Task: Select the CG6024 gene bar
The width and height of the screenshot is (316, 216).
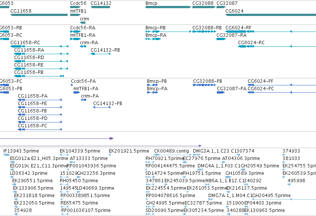Action: pos(271,15)
